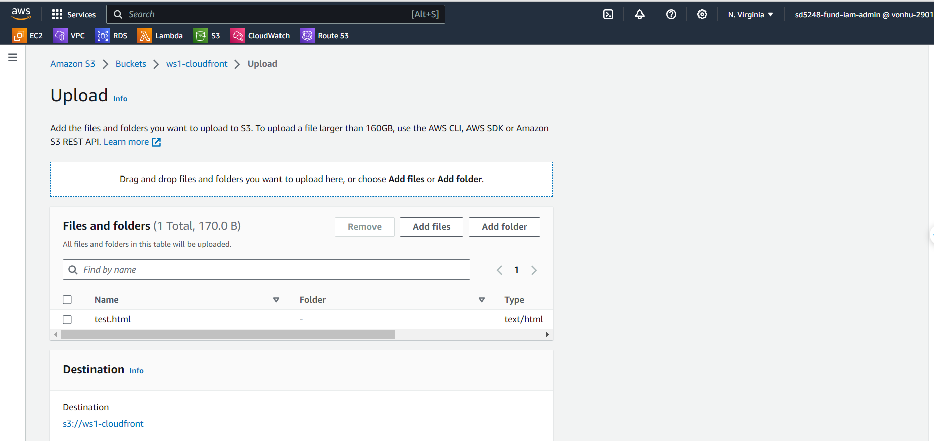Open CloudShell terminal icon
Viewport: 934px width, 441px height.
[608, 14]
